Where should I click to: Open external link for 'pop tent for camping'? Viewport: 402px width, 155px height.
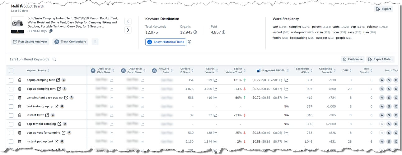point(59,124)
